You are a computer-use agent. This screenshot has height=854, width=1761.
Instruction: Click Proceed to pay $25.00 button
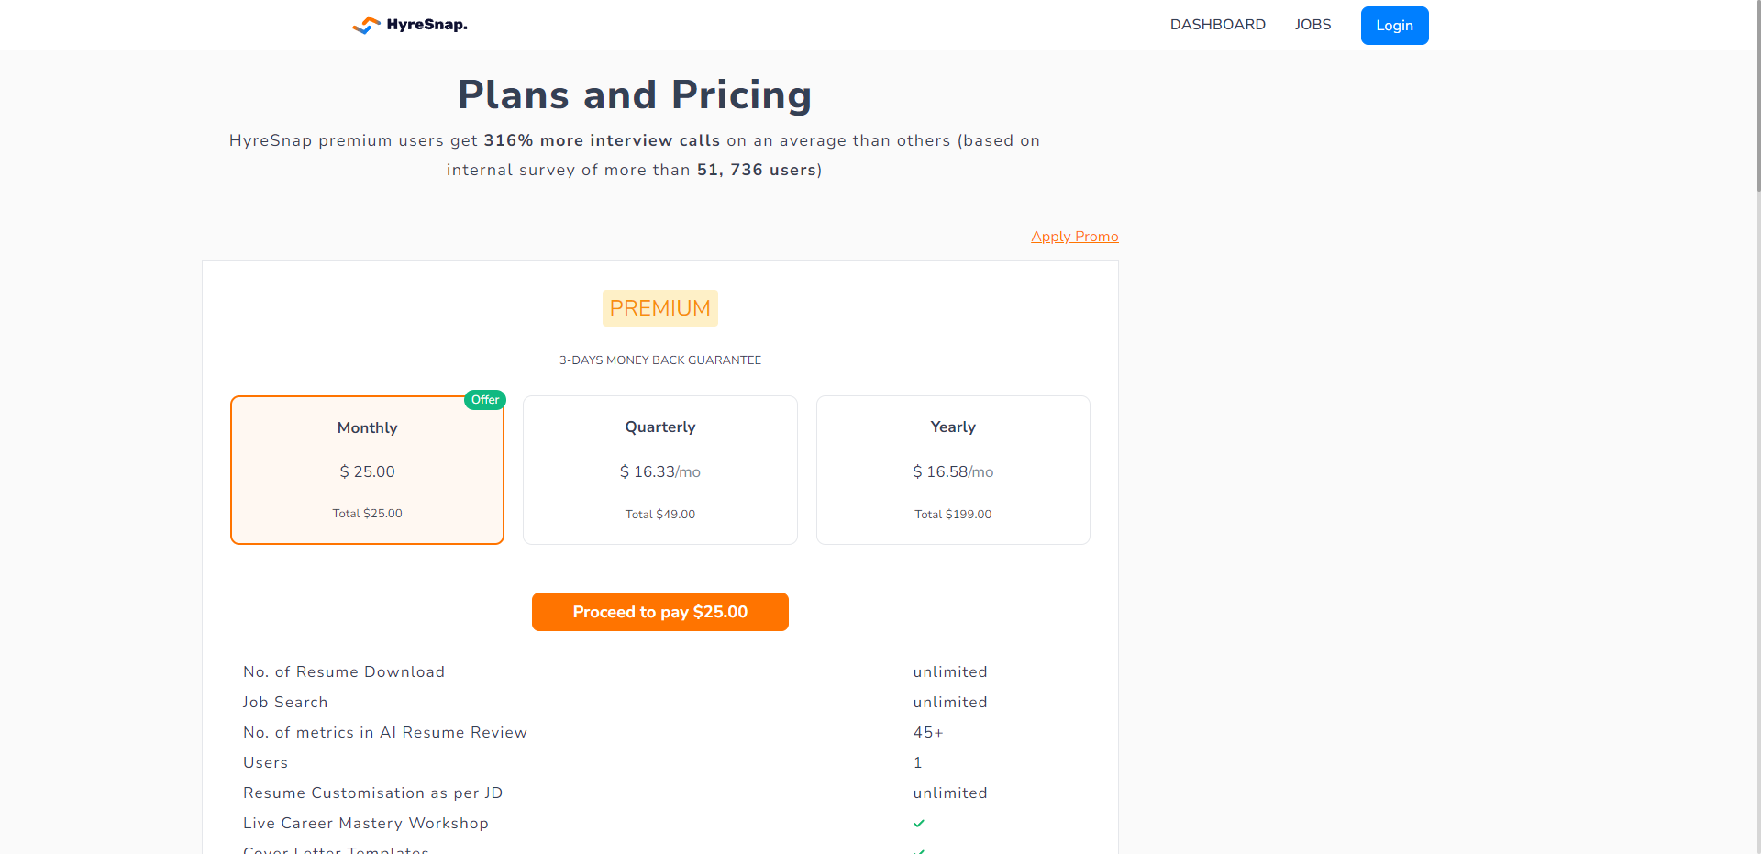[660, 612]
